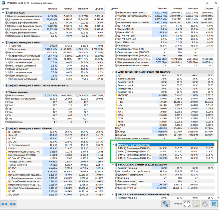Click clock icon beside Частота памяти

click(x=6, y=95)
